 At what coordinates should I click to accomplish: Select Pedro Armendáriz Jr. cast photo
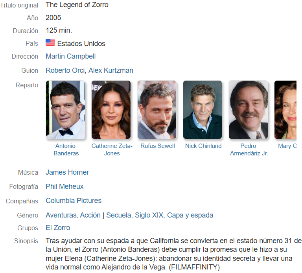point(248,110)
